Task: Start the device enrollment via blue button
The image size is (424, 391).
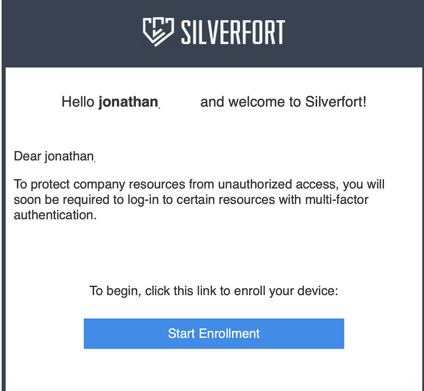Action: [x=214, y=334]
